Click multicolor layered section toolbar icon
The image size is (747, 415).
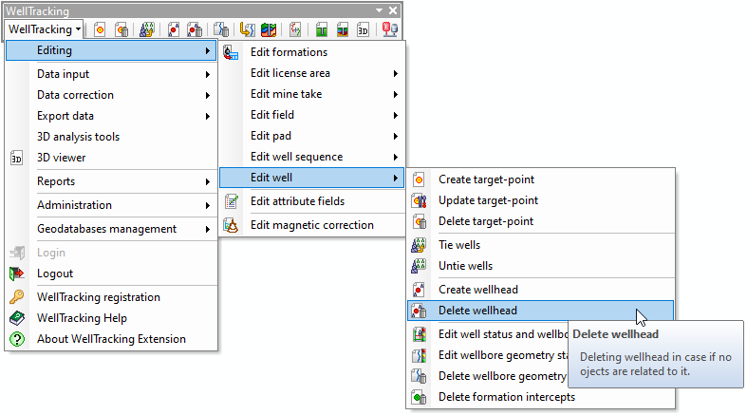tap(343, 30)
